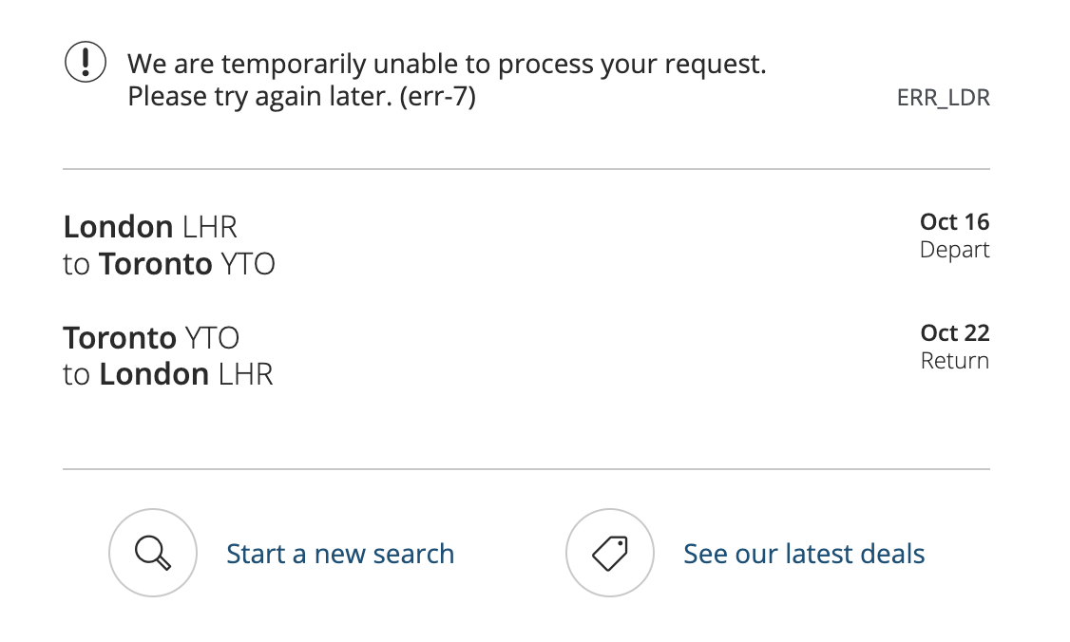Select the London LHR departure origin

click(x=150, y=227)
